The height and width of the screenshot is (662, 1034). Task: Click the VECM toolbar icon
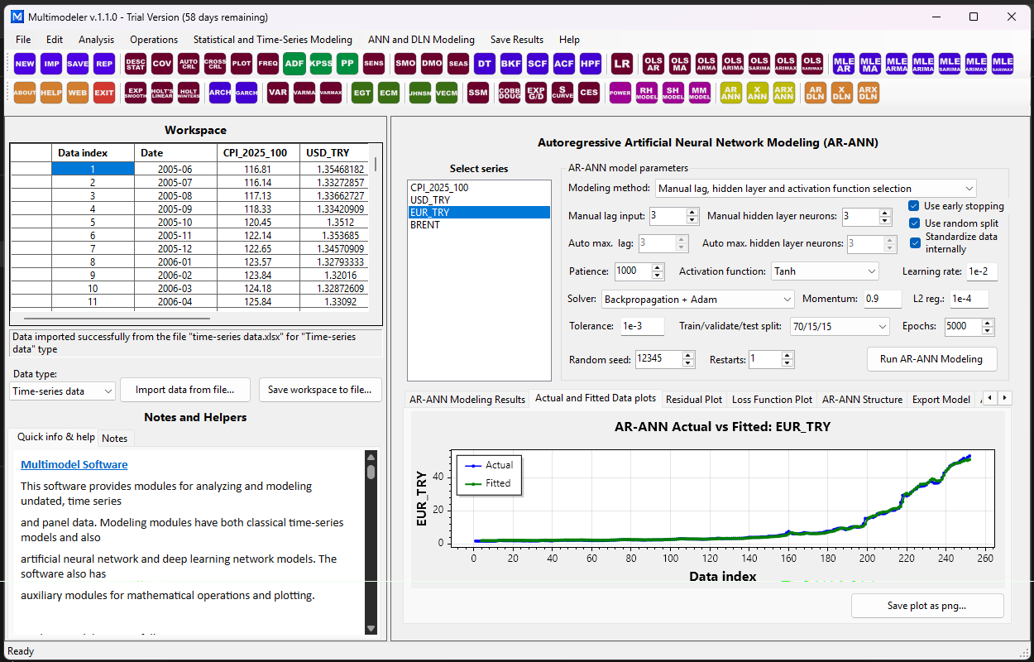point(447,93)
